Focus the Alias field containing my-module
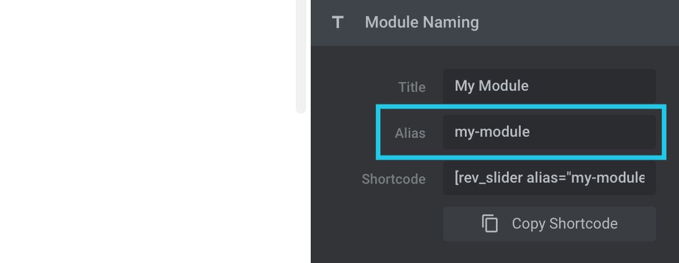679x263 pixels. (x=549, y=131)
